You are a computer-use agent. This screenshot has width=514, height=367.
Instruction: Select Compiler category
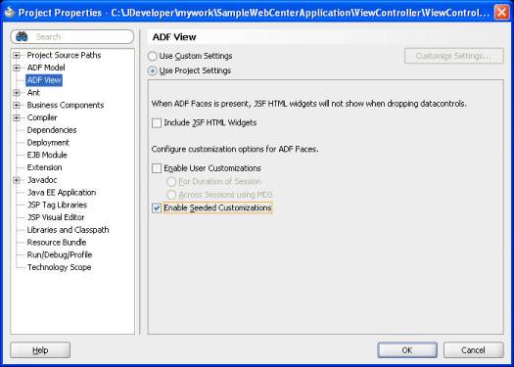tap(42, 117)
